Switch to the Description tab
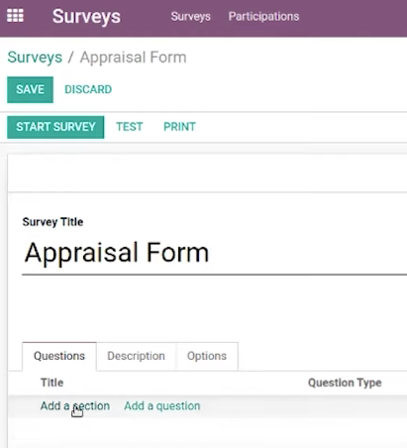407x448 pixels. click(x=136, y=356)
